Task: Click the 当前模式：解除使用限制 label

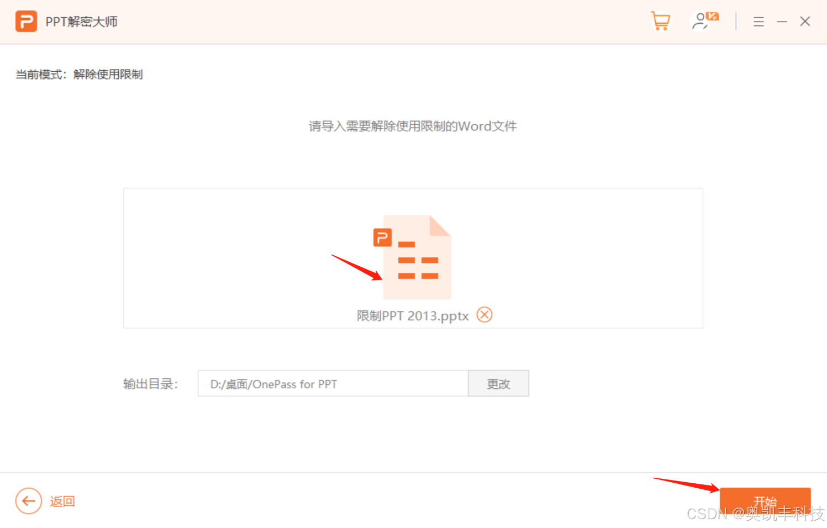Action: click(x=79, y=75)
